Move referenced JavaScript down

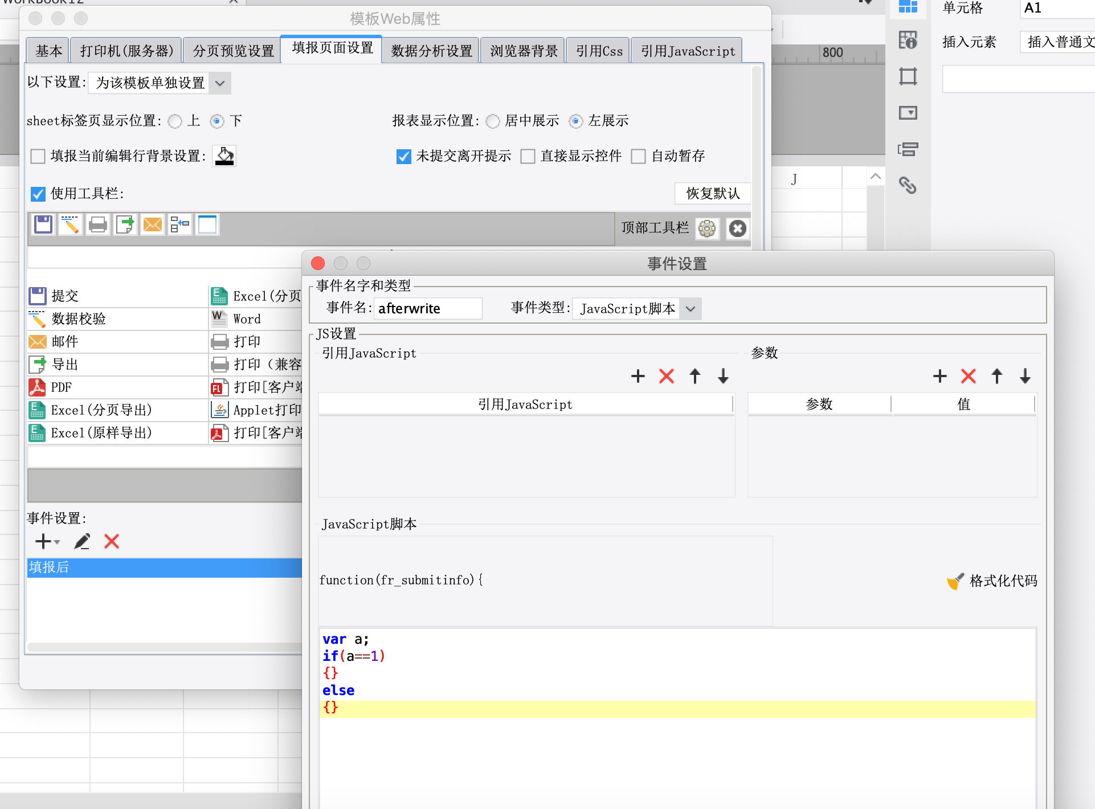[724, 376]
